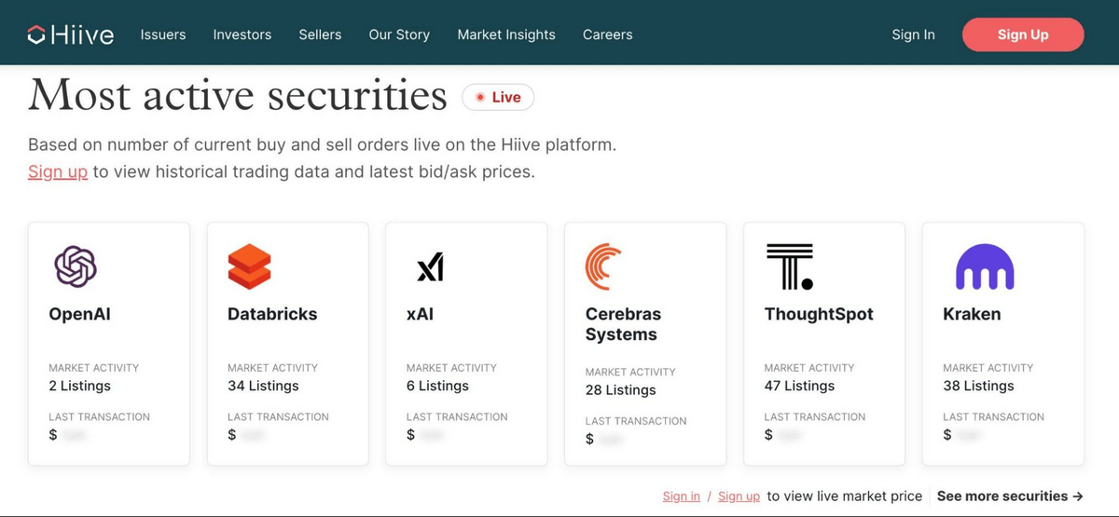Click the ThoughtSpot company name
This screenshot has width=1119, height=517.
pyautogui.click(x=819, y=314)
